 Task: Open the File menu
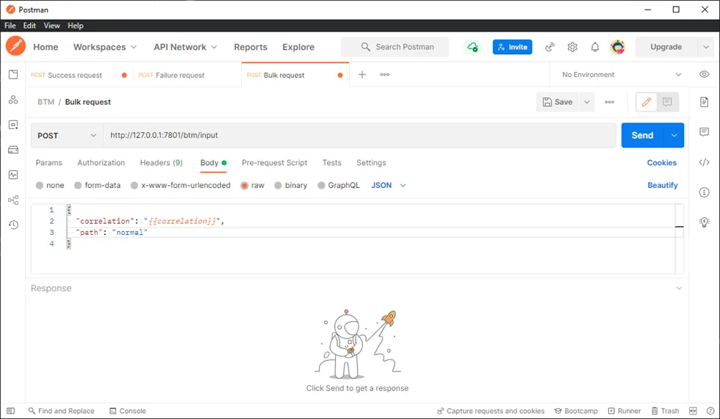(x=10, y=26)
